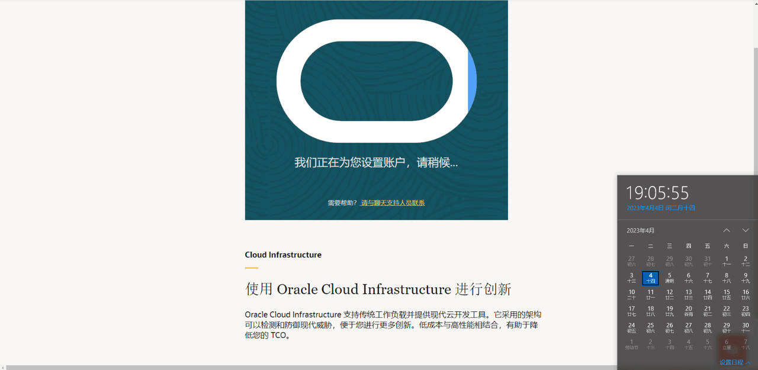Select April 10 二十 in calendar
758x370 pixels.
click(x=631, y=294)
